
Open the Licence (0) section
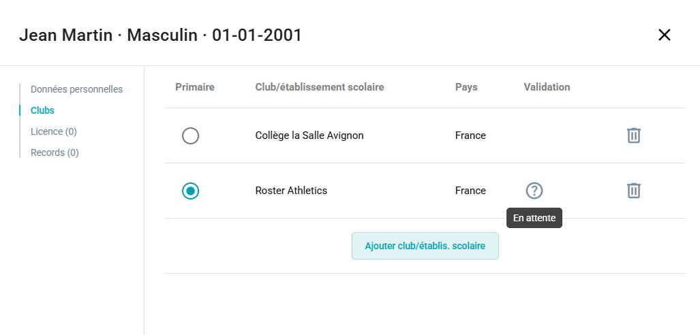(x=54, y=131)
